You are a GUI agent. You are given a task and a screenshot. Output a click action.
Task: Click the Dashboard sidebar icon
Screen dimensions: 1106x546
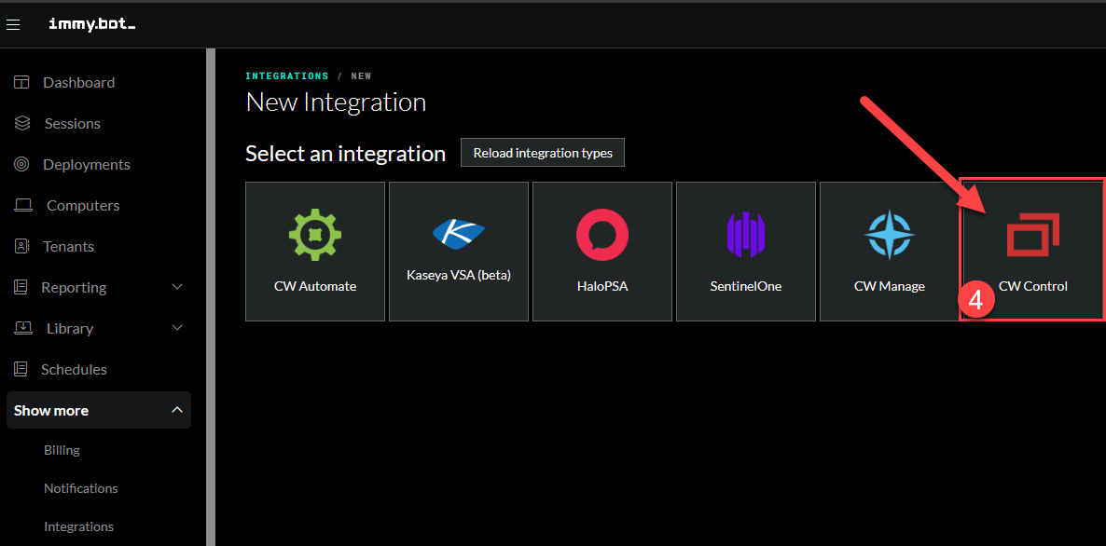click(21, 83)
